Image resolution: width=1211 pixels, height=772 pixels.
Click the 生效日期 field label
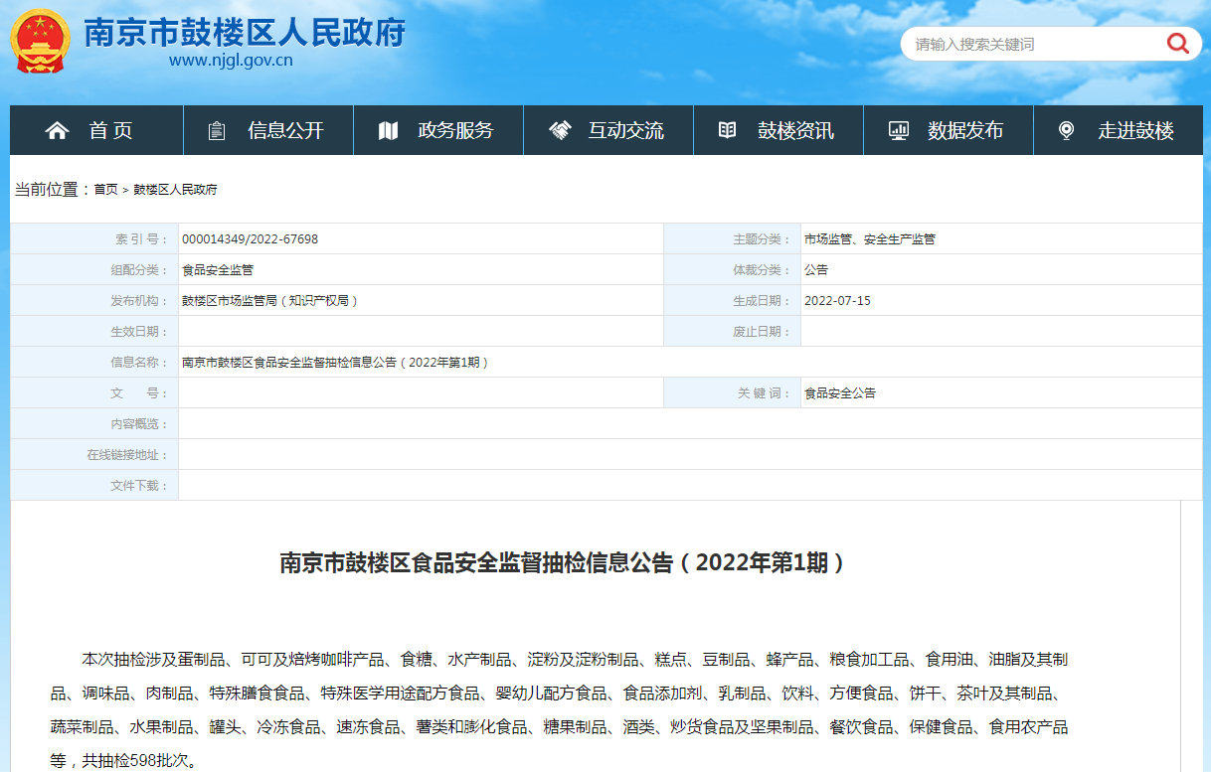140,332
